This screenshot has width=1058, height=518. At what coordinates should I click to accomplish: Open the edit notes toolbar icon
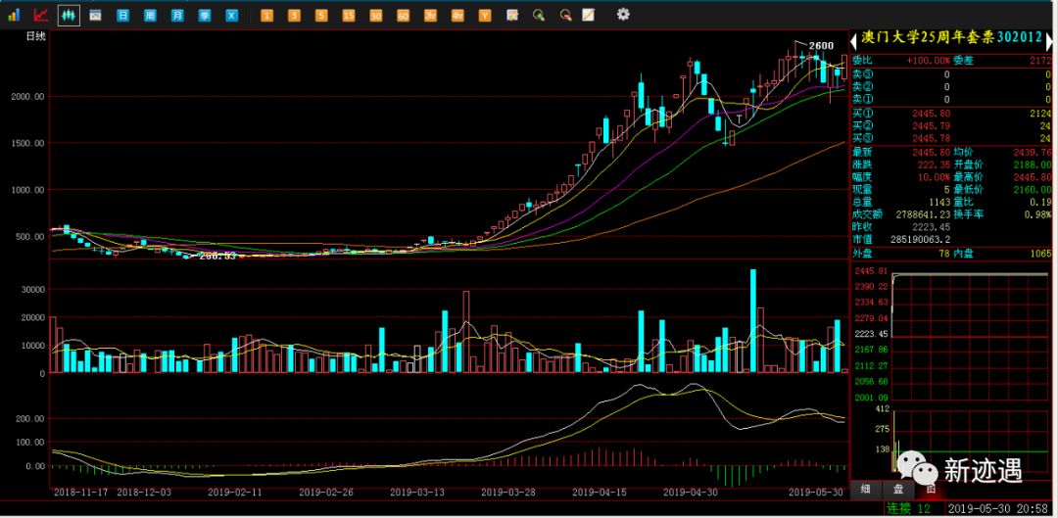tap(512, 15)
